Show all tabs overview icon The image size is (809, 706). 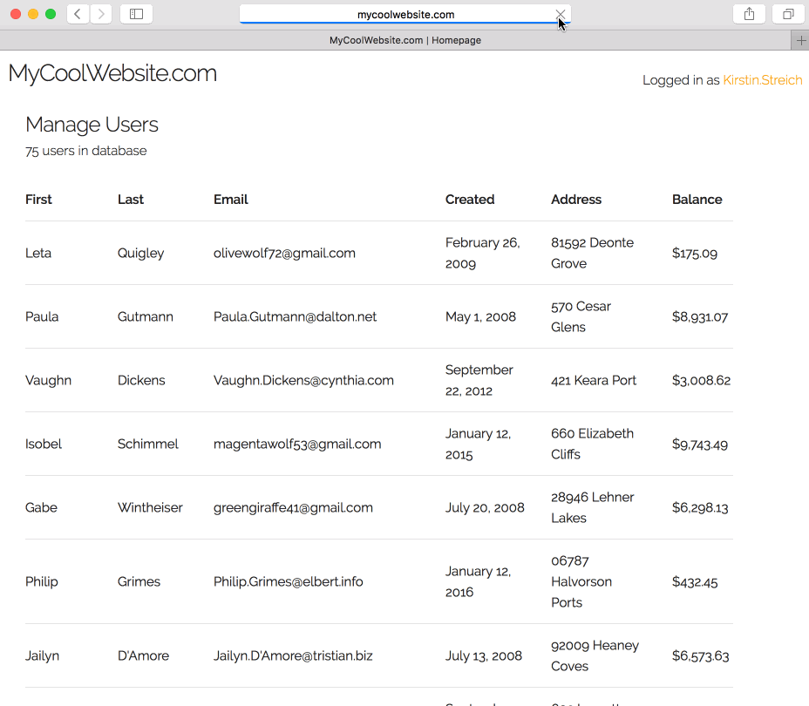[x=788, y=14]
